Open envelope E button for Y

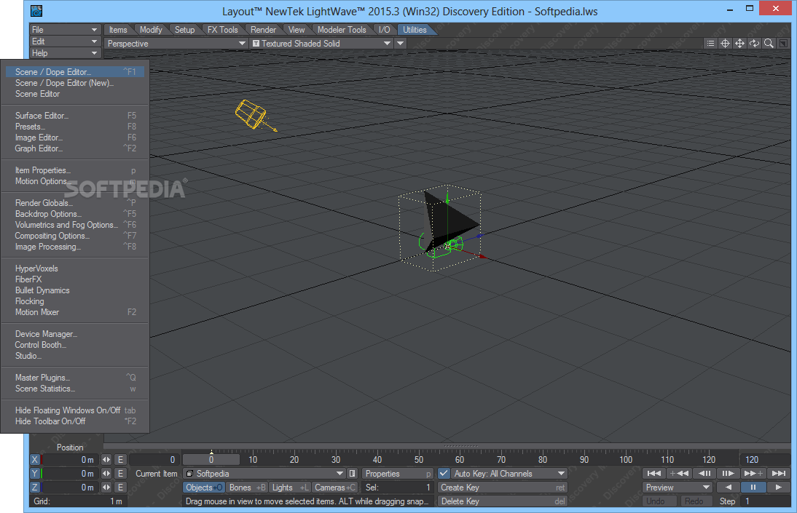120,474
